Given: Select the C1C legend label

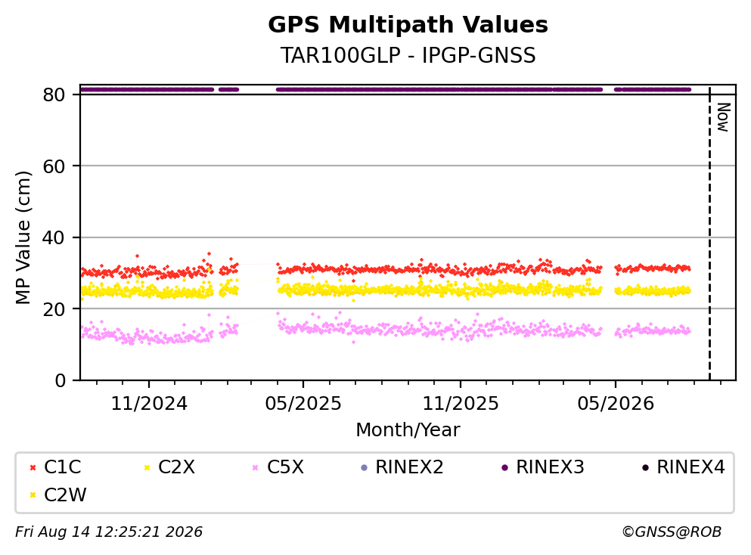Looking at the screenshot, I should 62,467.
